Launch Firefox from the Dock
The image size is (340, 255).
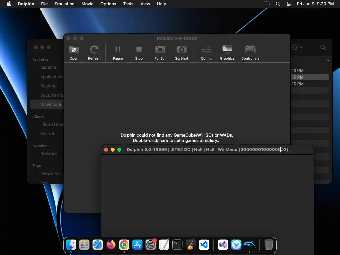111,245
